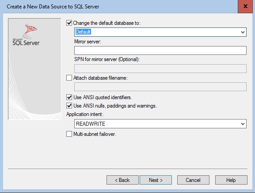Open Help for this dialog

click(231, 180)
